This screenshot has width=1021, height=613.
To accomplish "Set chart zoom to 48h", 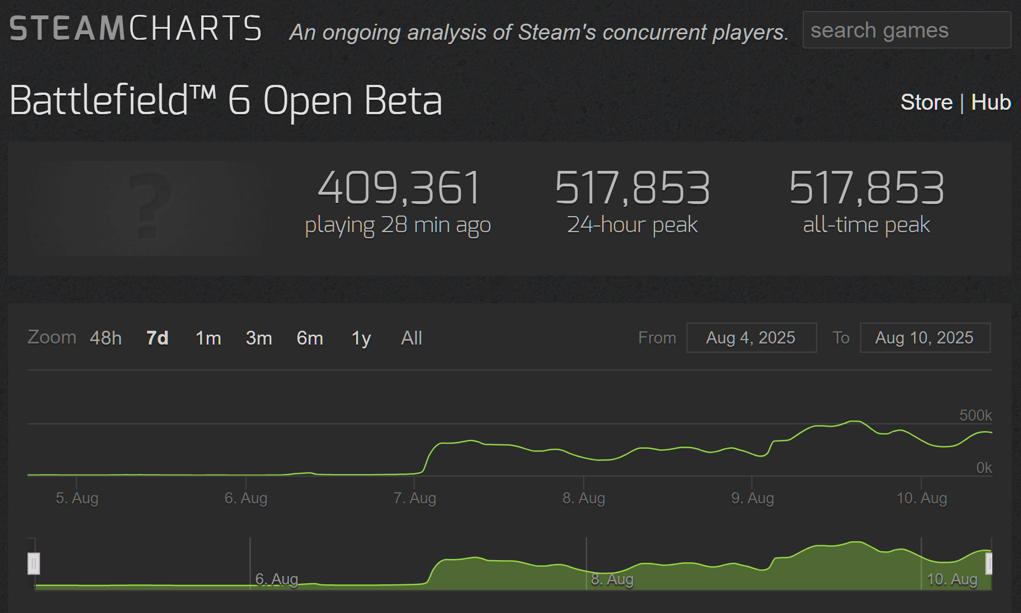I will (106, 338).
